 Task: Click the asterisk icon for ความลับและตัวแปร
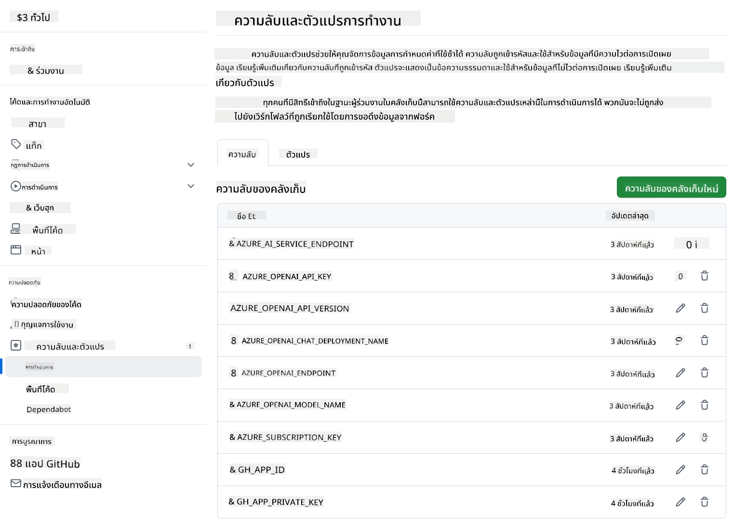tap(16, 345)
